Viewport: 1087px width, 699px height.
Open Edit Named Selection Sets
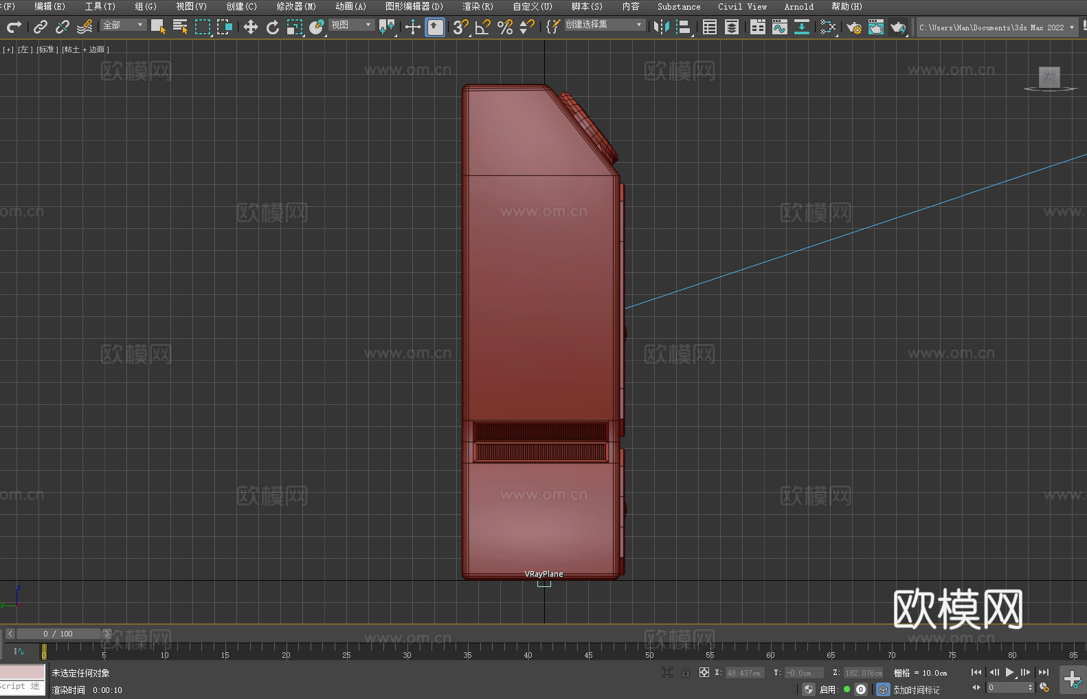tap(553, 27)
